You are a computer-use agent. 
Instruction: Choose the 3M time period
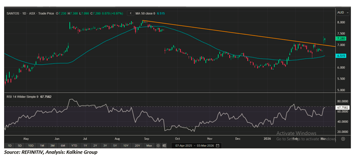coord(52,146)
